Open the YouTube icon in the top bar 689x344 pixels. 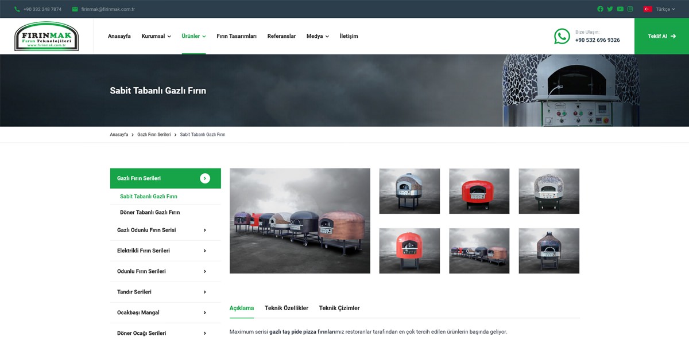(620, 9)
